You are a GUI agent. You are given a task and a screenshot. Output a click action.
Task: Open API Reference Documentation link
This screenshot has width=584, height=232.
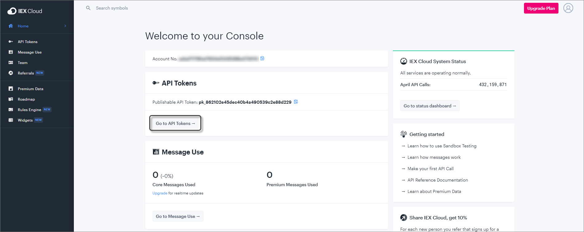coord(438,180)
